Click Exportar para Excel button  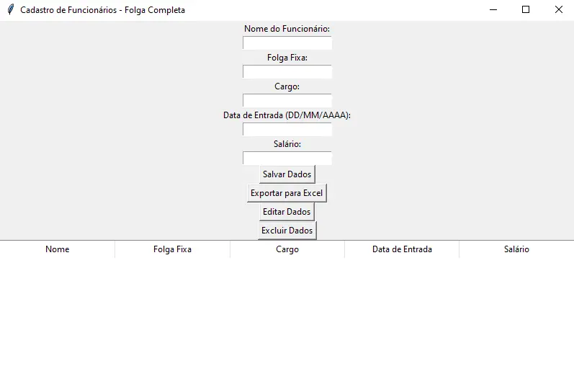287,193
